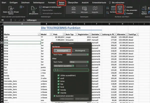Viewport: 150px width, 103px height.
Task: Cancel formula entry with X icon
Action: (15, 20)
